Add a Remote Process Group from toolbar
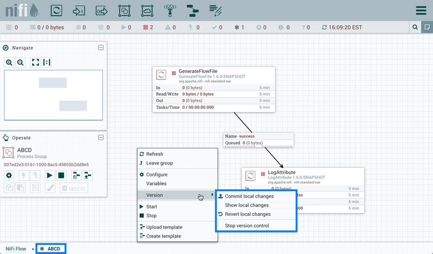 pos(147,10)
